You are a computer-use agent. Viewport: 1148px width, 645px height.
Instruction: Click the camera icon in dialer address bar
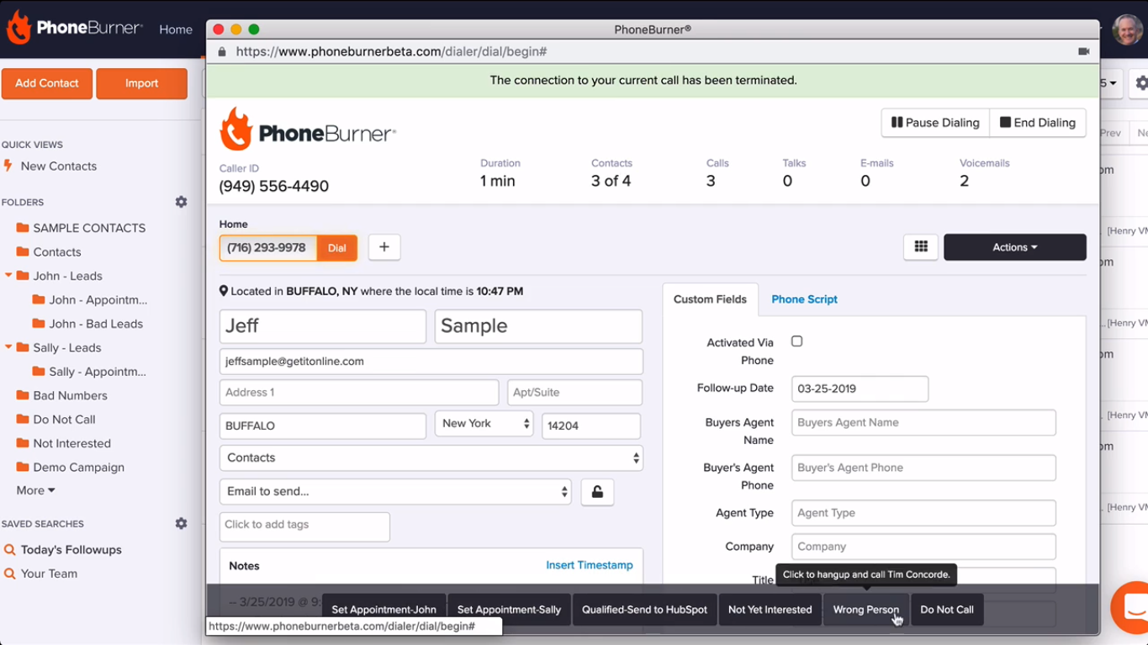pyautogui.click(x=1084, y=51)
